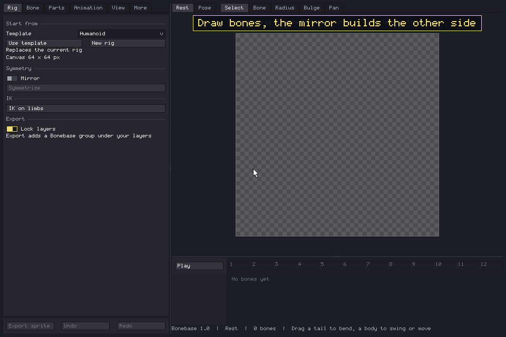Screen dimensions: 506x337
Task: Jump to frame 10 on the timeline
Action: (438, 264)
